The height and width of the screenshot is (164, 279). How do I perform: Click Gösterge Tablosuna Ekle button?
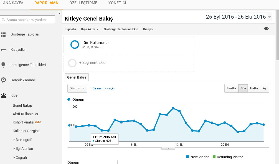[x=121, y=29]
